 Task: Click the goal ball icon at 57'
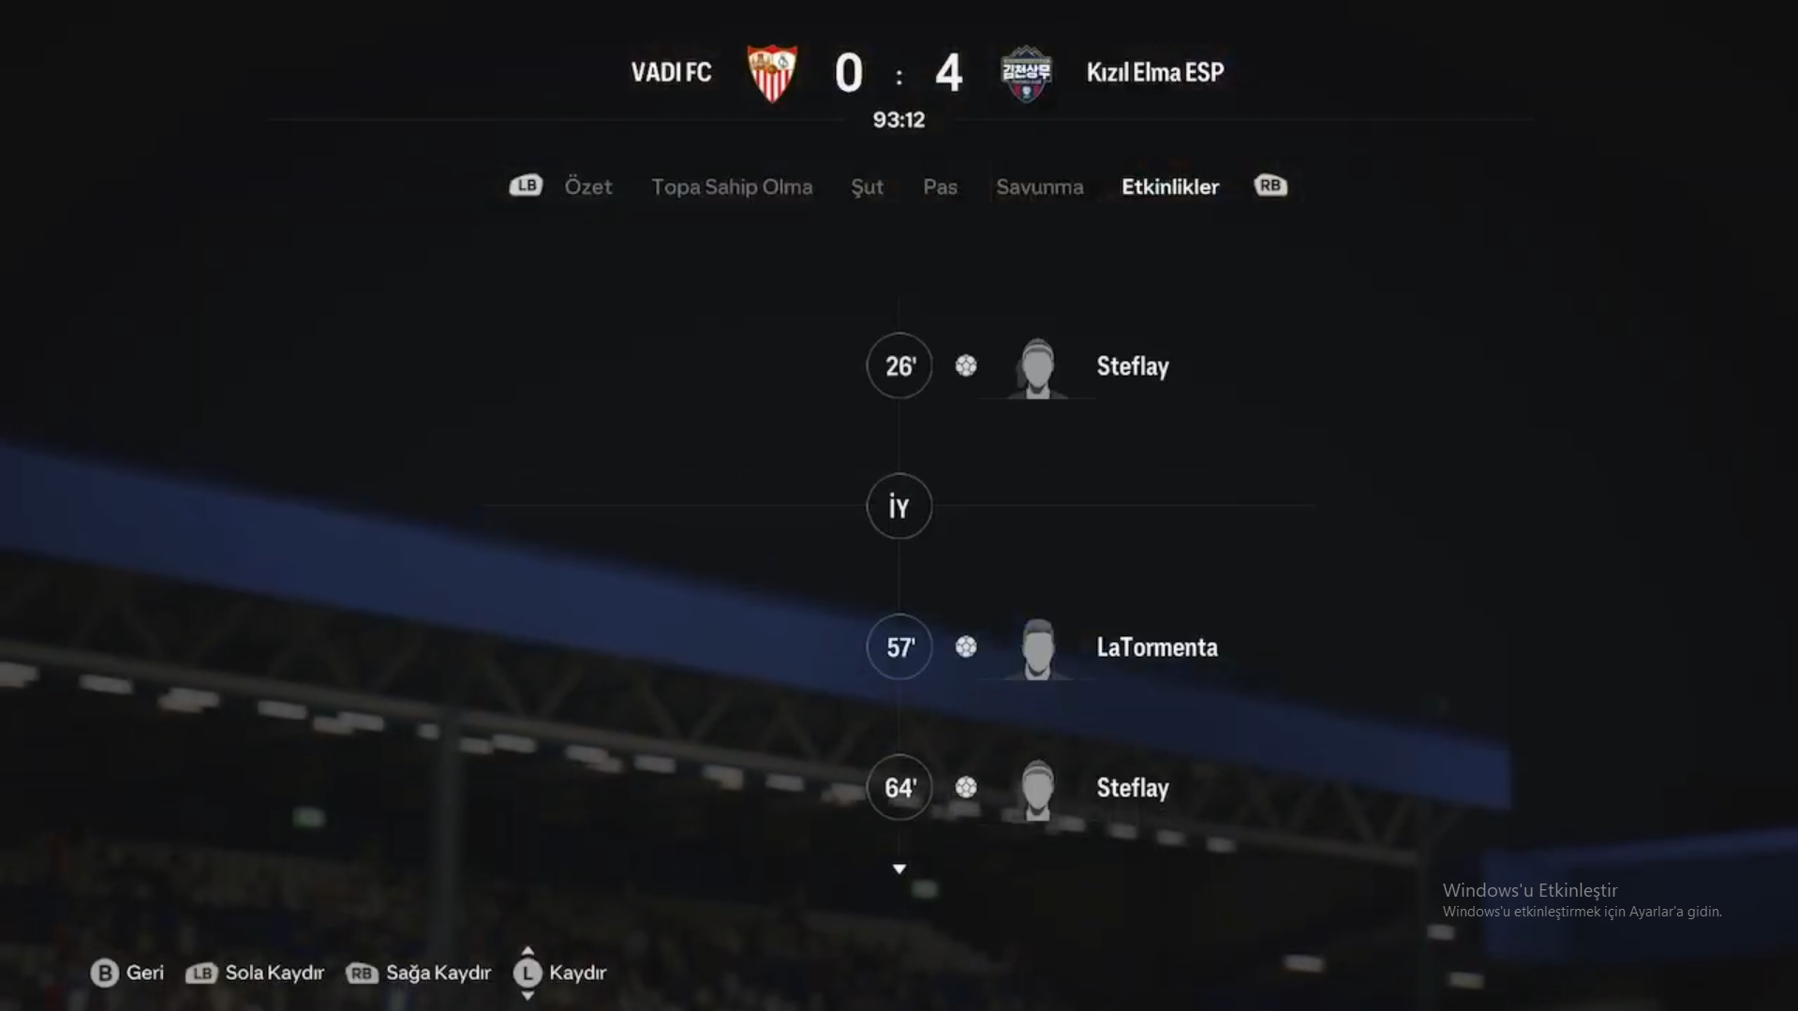(966, 647)
